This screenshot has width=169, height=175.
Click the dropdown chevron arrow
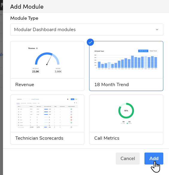coord(157,30)
